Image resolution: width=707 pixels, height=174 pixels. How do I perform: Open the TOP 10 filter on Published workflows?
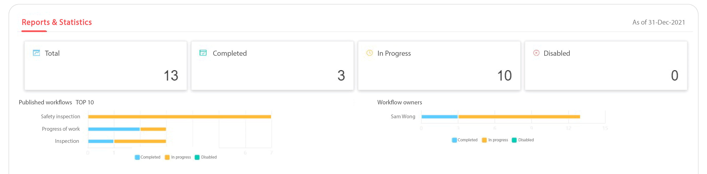click(x=85, y=102)
